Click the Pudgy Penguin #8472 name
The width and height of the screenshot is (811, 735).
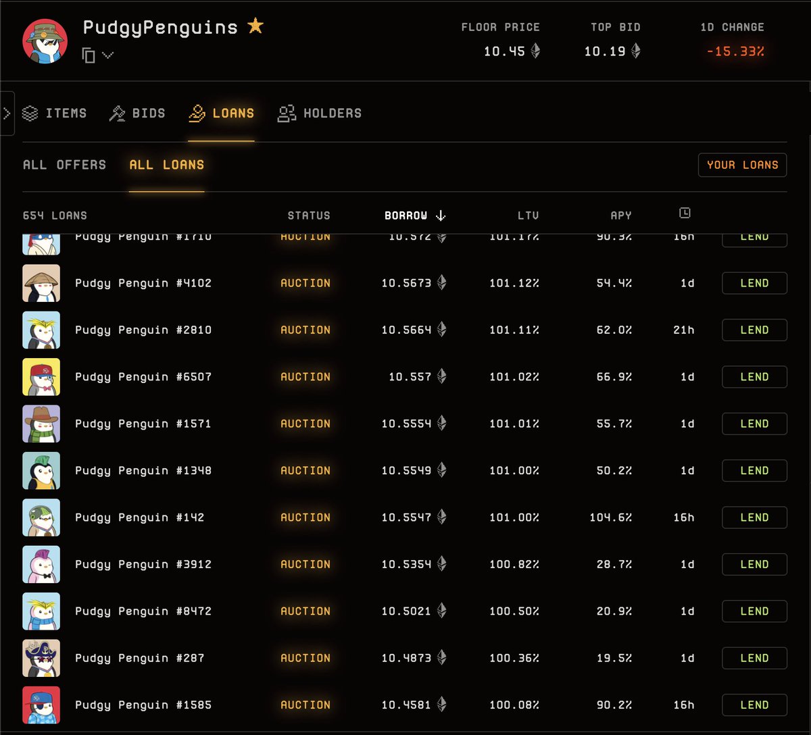143,611
